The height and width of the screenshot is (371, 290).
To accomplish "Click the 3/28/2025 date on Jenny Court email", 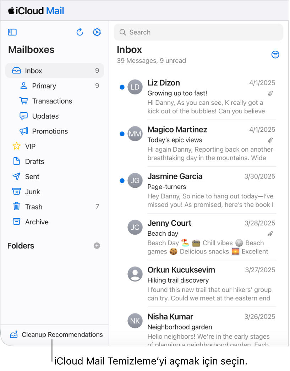I will [260, 223].
